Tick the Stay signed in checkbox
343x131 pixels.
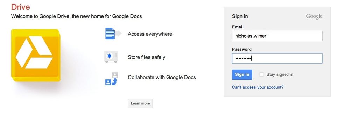pyautogui.click(x=261, y=74)
